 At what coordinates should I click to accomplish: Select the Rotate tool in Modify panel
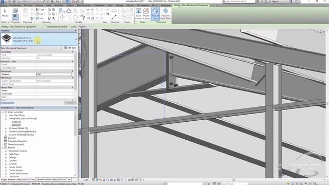76,17
